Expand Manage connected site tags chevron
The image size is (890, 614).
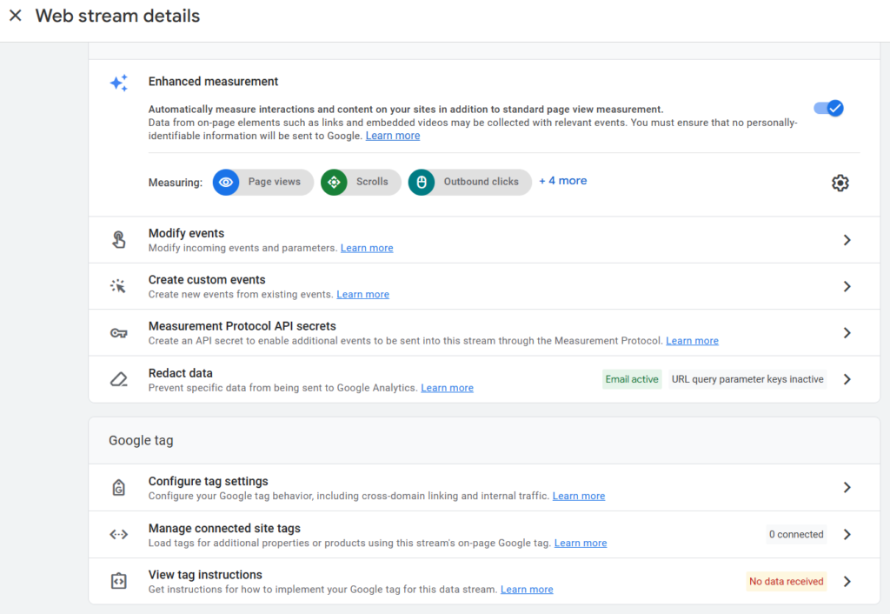coord(847,535)
